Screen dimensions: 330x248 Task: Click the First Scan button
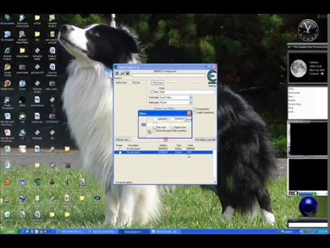pyautogui.click(x=157, y=83)
